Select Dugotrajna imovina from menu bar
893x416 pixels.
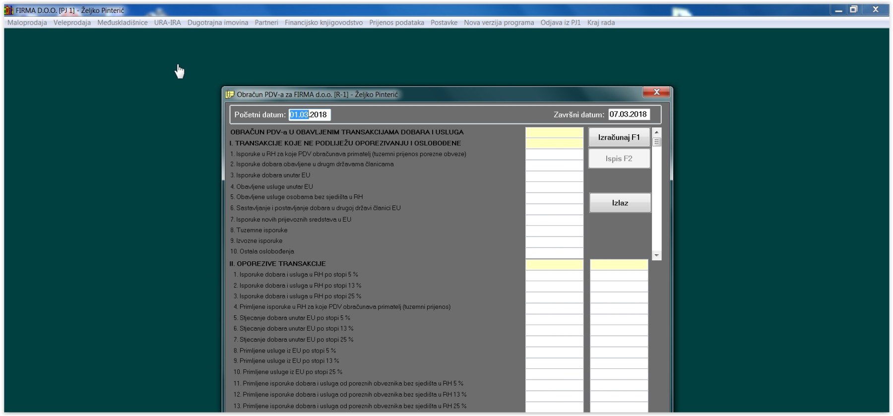click(218, 23)
